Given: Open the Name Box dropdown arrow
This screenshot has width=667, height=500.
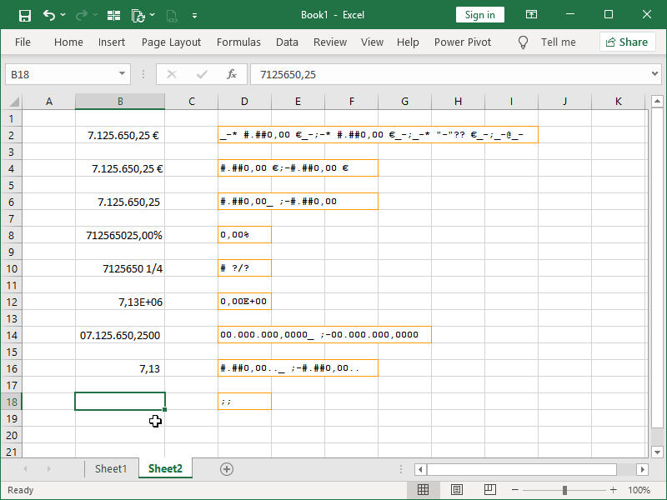Looking at the screenshot, I should click(122, 74).
